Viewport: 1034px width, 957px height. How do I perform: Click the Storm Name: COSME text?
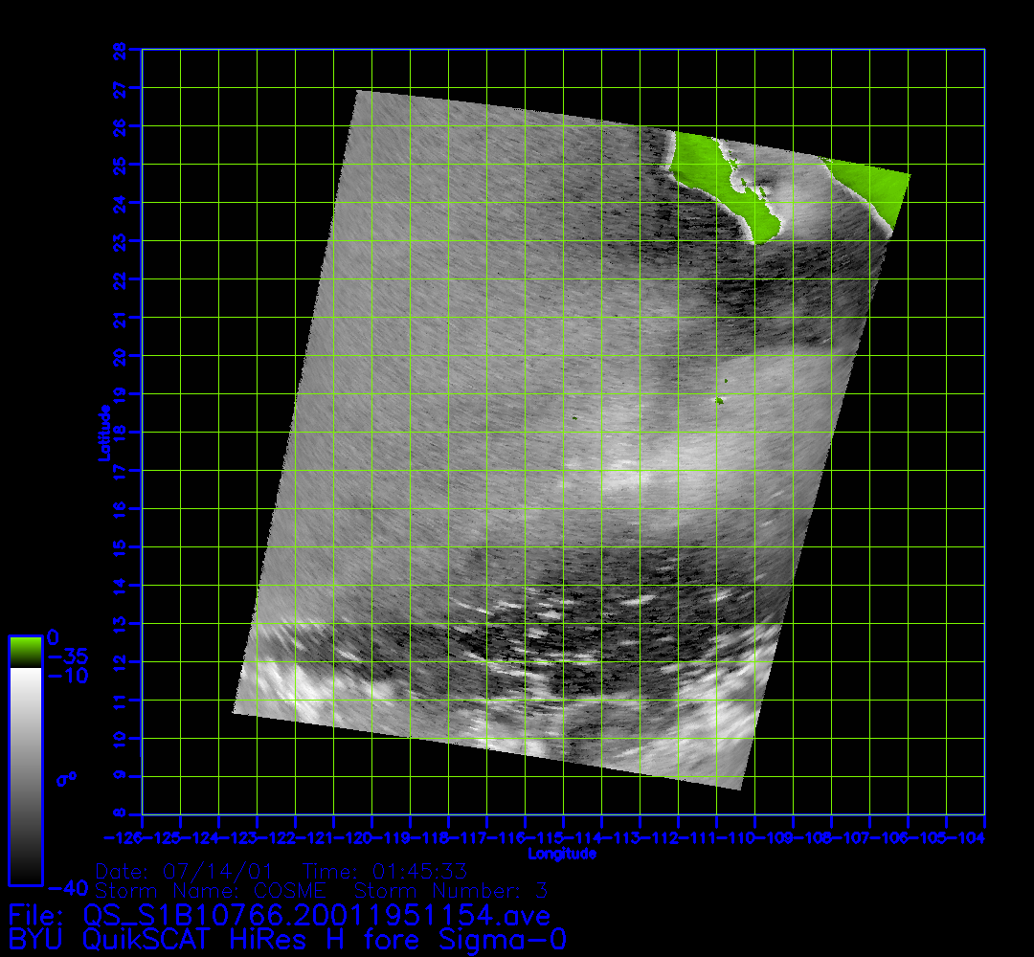[x=211, y=891]
